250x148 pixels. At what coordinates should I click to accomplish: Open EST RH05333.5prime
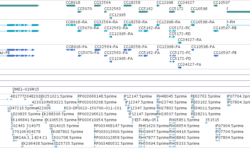click(x=184, y=143)
